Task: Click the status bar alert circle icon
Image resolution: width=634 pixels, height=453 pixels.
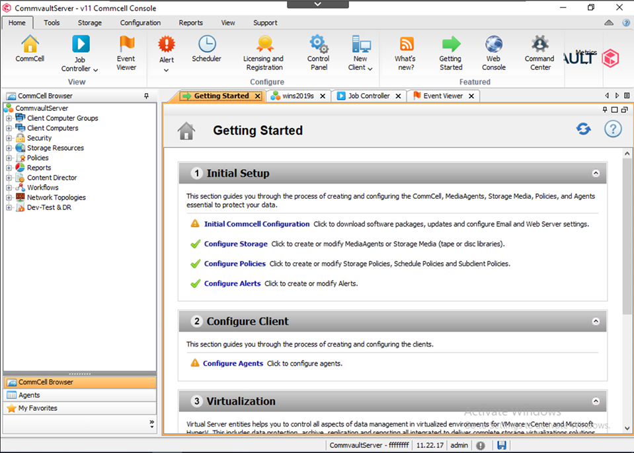Action: tap(481, 445)
